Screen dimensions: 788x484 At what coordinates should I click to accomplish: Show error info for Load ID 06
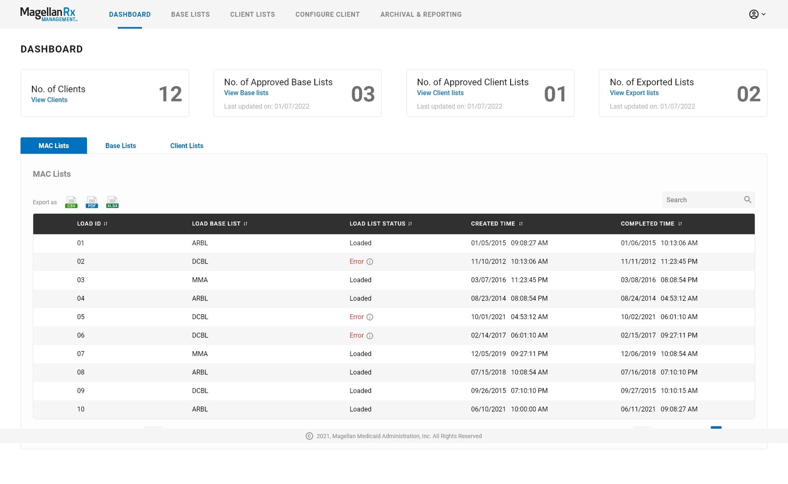pyautogui.click(x=370, y=336)
